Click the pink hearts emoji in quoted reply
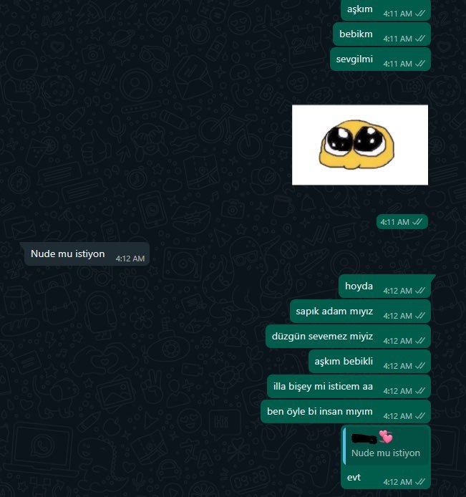The width and height of the screenshot is (466, 497). point(386,437)
